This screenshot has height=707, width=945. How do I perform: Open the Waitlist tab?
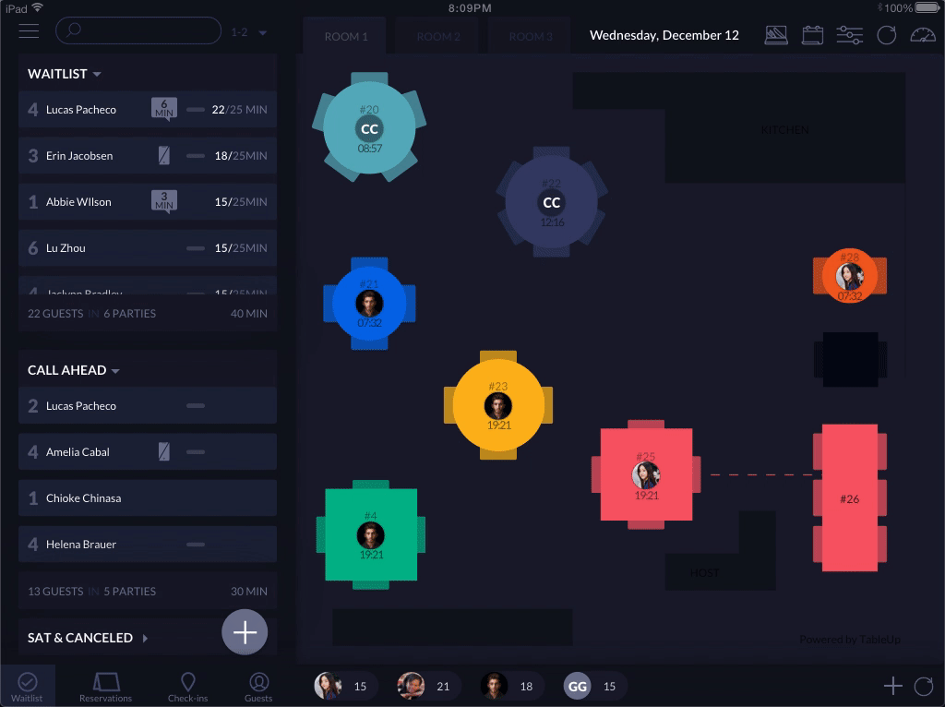point(27,687)
